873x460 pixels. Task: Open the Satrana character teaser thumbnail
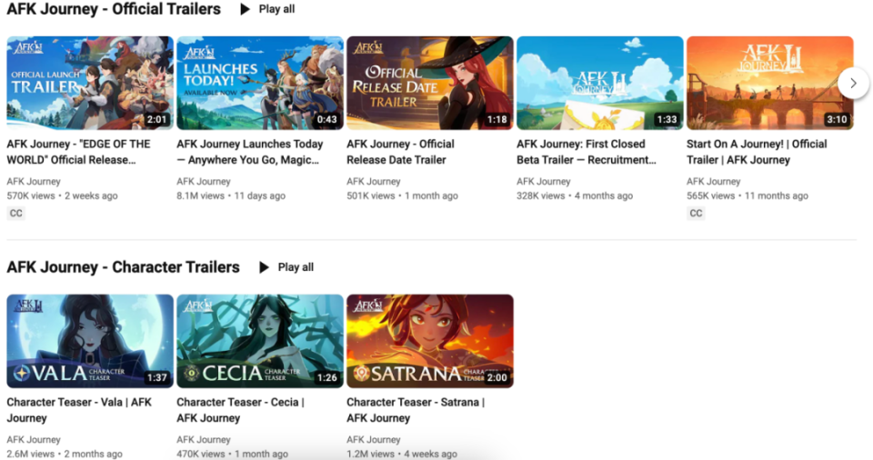[430, 341]
